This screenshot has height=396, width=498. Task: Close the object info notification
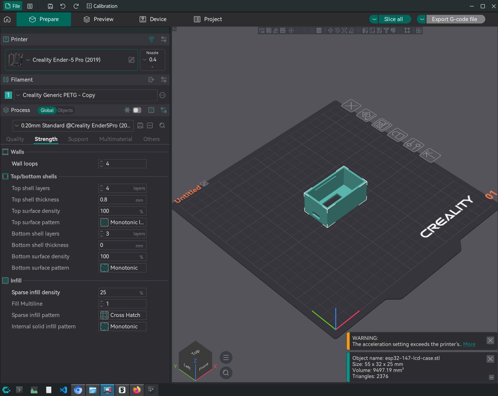click(x=490, y=359)
